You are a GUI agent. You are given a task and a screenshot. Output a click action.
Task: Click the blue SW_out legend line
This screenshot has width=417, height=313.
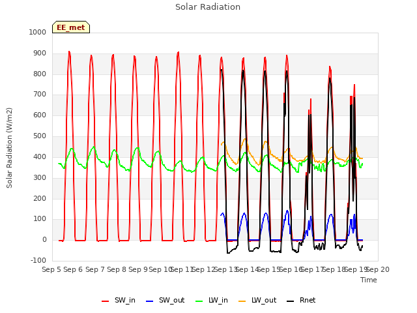(150, 301)
